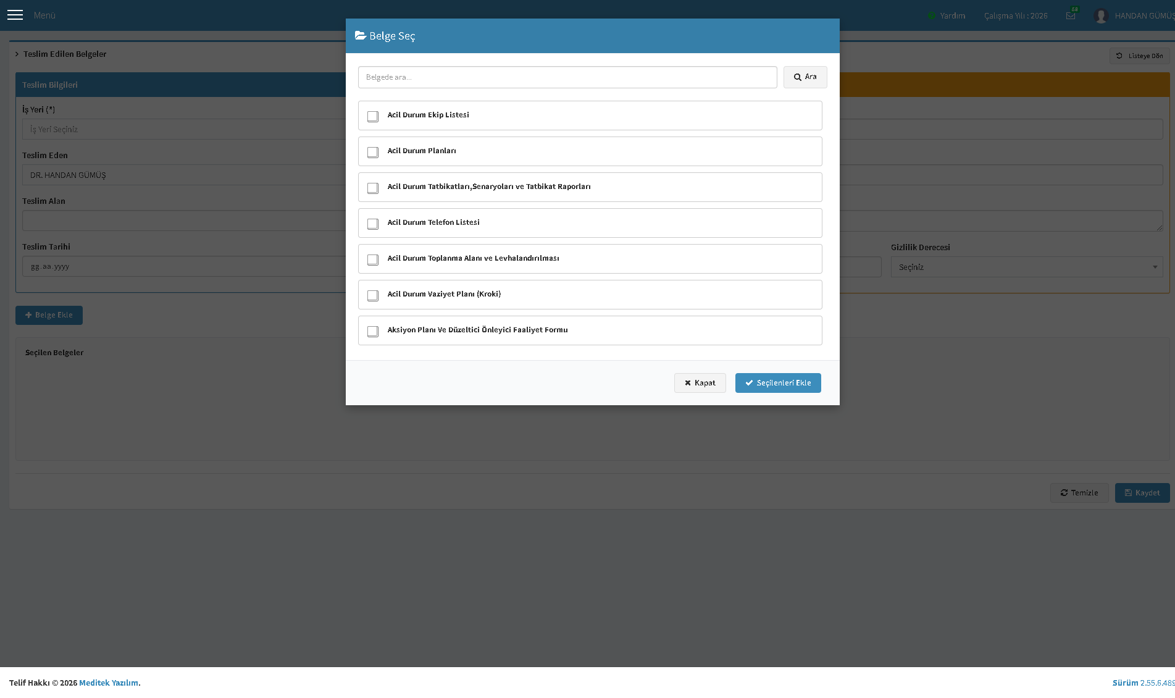Select Acil Durum Vaziyet Planı (Kroki) checkbox

[x=373, y=295]
